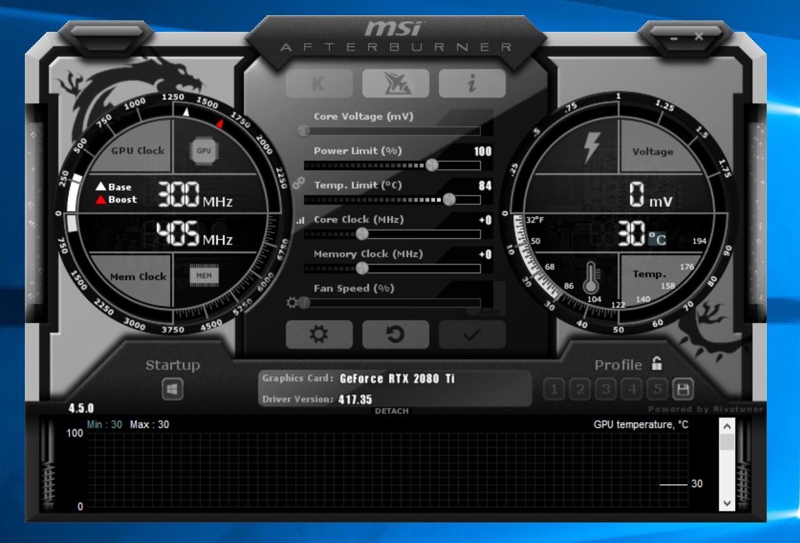
Task: Click the monitor graph scrollbar thumb
Action: coord(727,442)
